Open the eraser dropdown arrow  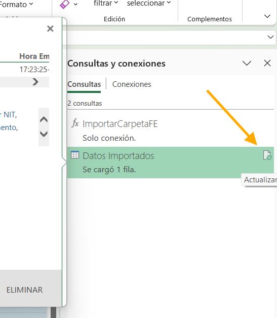pos(75,4)
